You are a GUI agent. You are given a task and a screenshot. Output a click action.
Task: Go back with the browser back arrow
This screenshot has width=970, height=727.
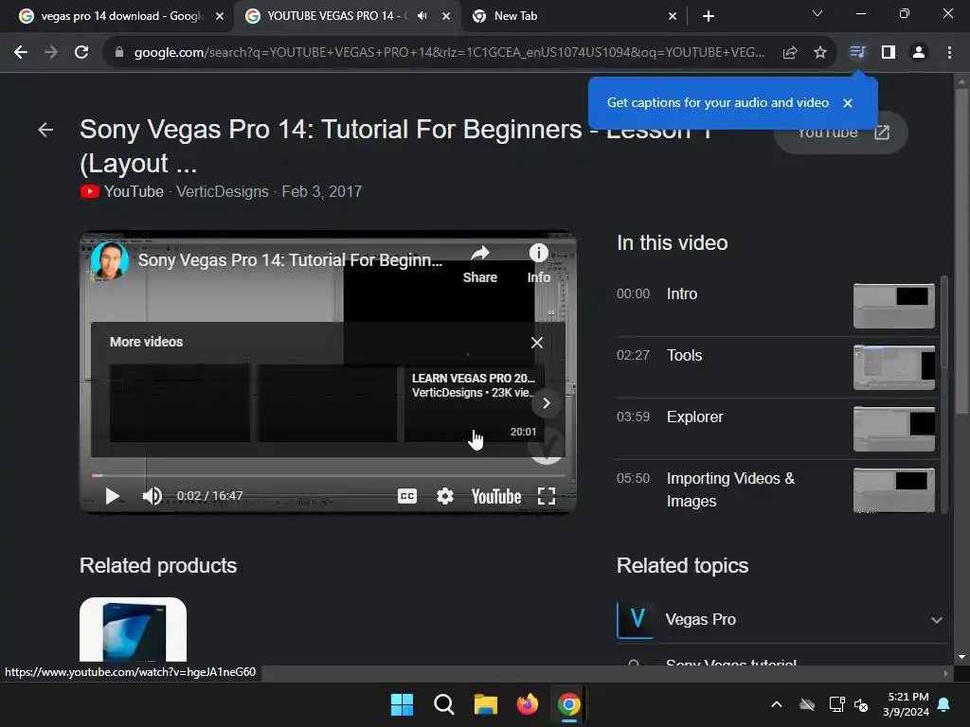(x=21, y=53)
